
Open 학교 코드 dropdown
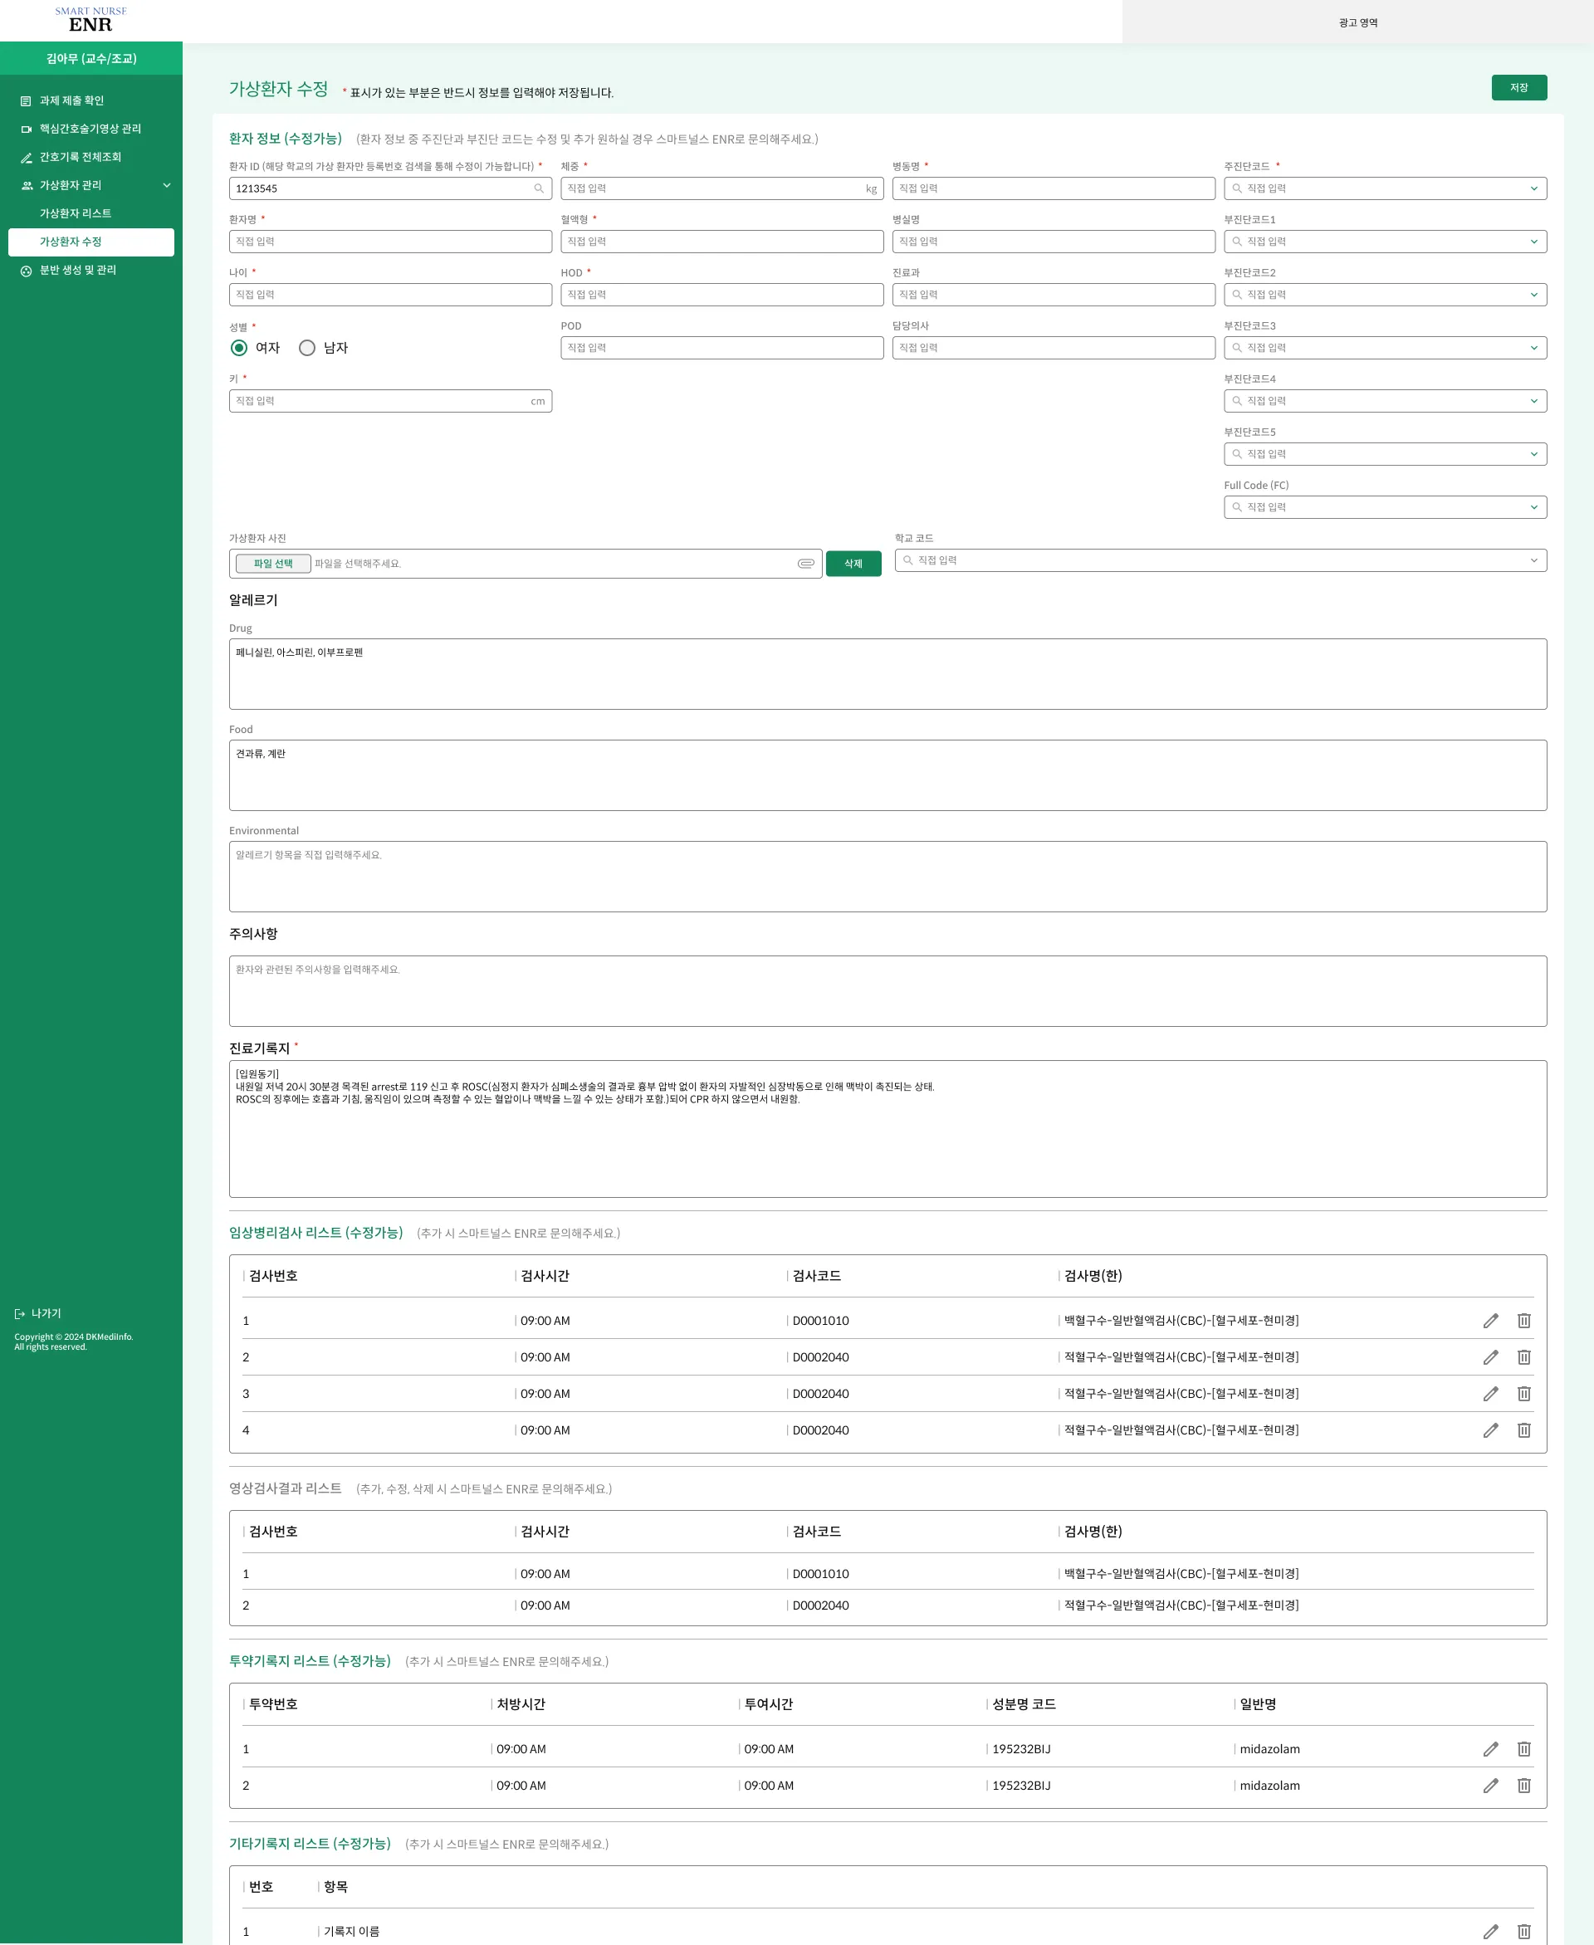point(1533,561)
